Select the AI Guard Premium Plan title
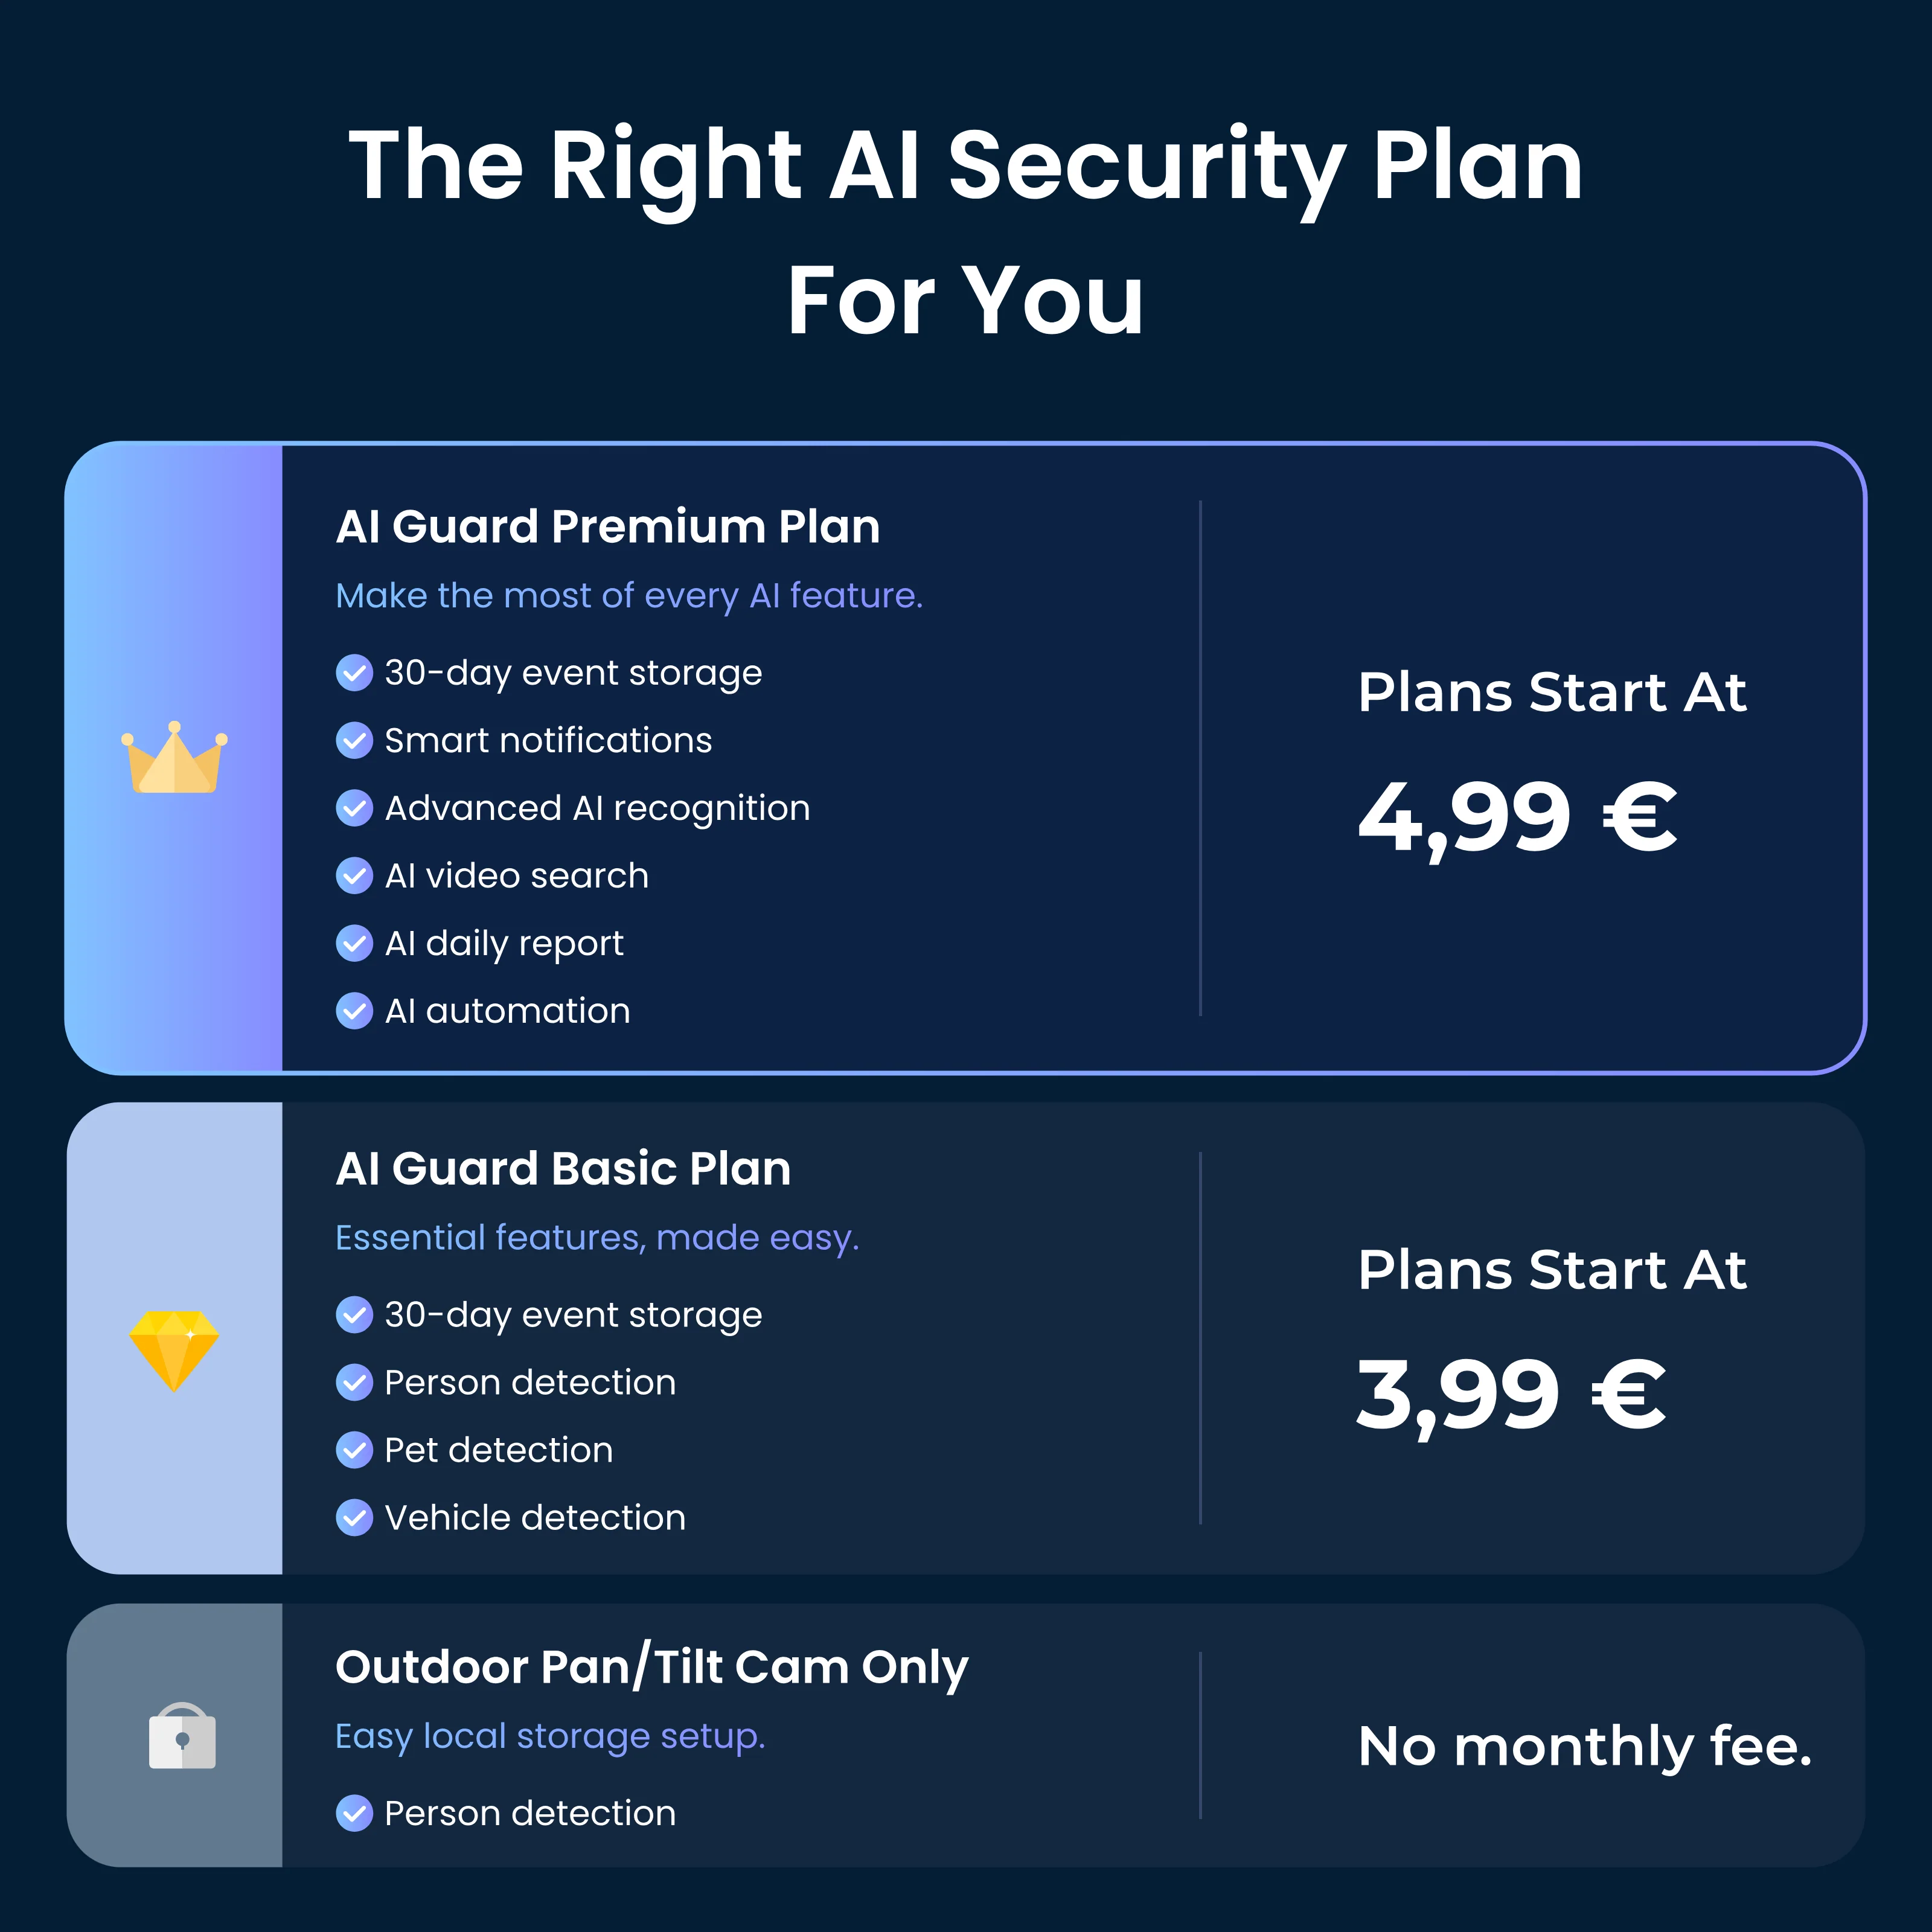The image size is (1932, 1932). (608, 526)
